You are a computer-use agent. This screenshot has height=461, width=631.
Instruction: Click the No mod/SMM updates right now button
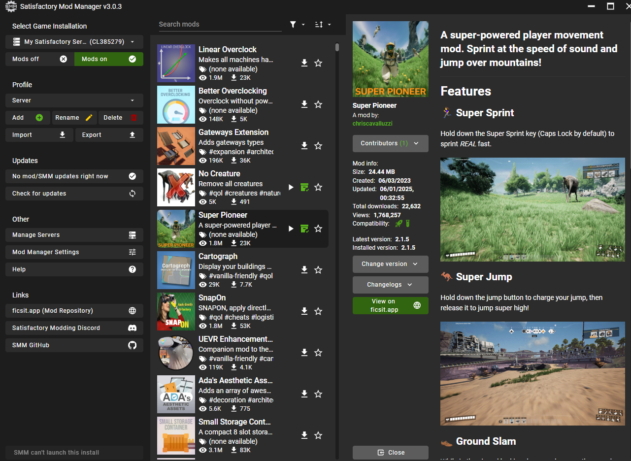click(74, 176)
